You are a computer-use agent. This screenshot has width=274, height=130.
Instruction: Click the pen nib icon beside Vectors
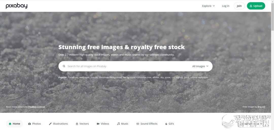77,124
